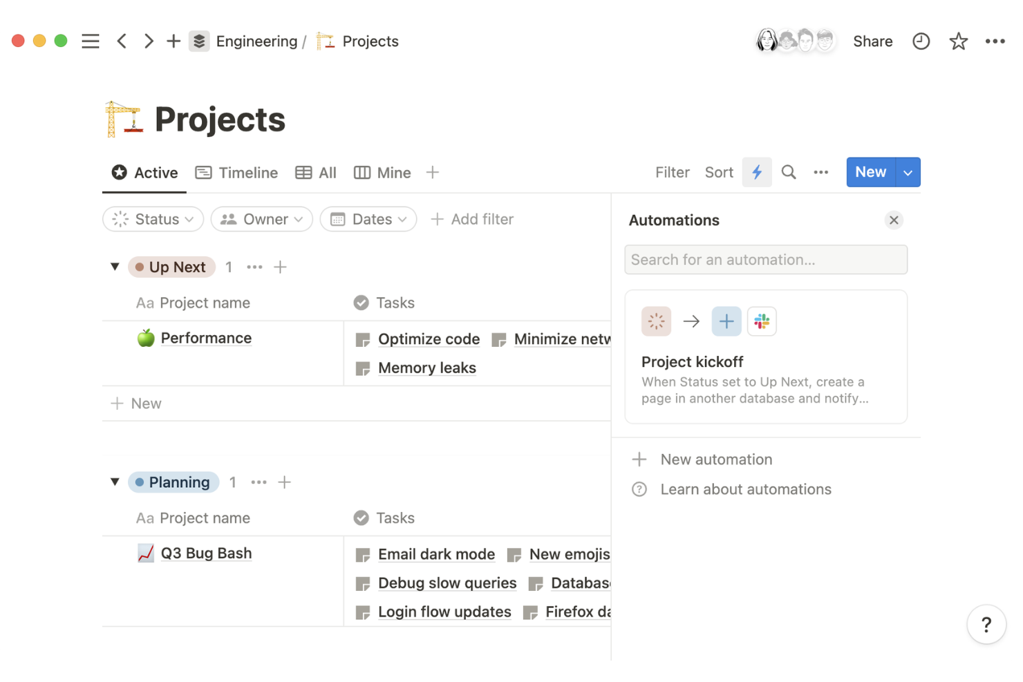The height and width of the screenshot is (682, 1023).
Task: Add a new view with the plus icon
Action: coord(432,172)
